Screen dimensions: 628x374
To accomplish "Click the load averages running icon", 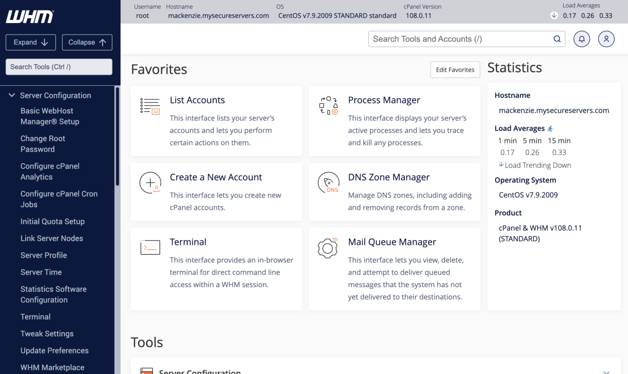I will [550, 129].
